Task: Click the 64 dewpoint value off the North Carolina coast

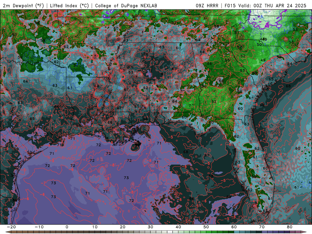Action: pyautogui.click(x=290, y=64)
